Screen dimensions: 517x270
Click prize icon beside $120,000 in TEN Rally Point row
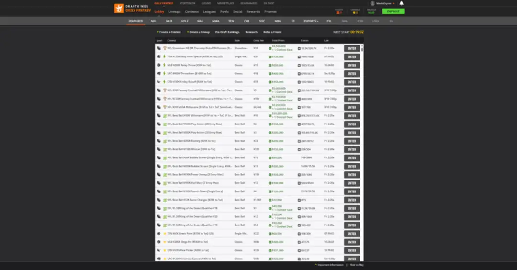coord(270,56)
